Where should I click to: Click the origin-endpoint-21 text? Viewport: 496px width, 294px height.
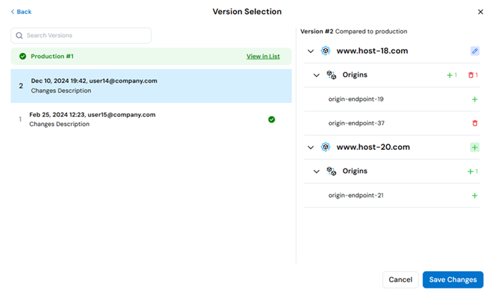coord(356,195)
